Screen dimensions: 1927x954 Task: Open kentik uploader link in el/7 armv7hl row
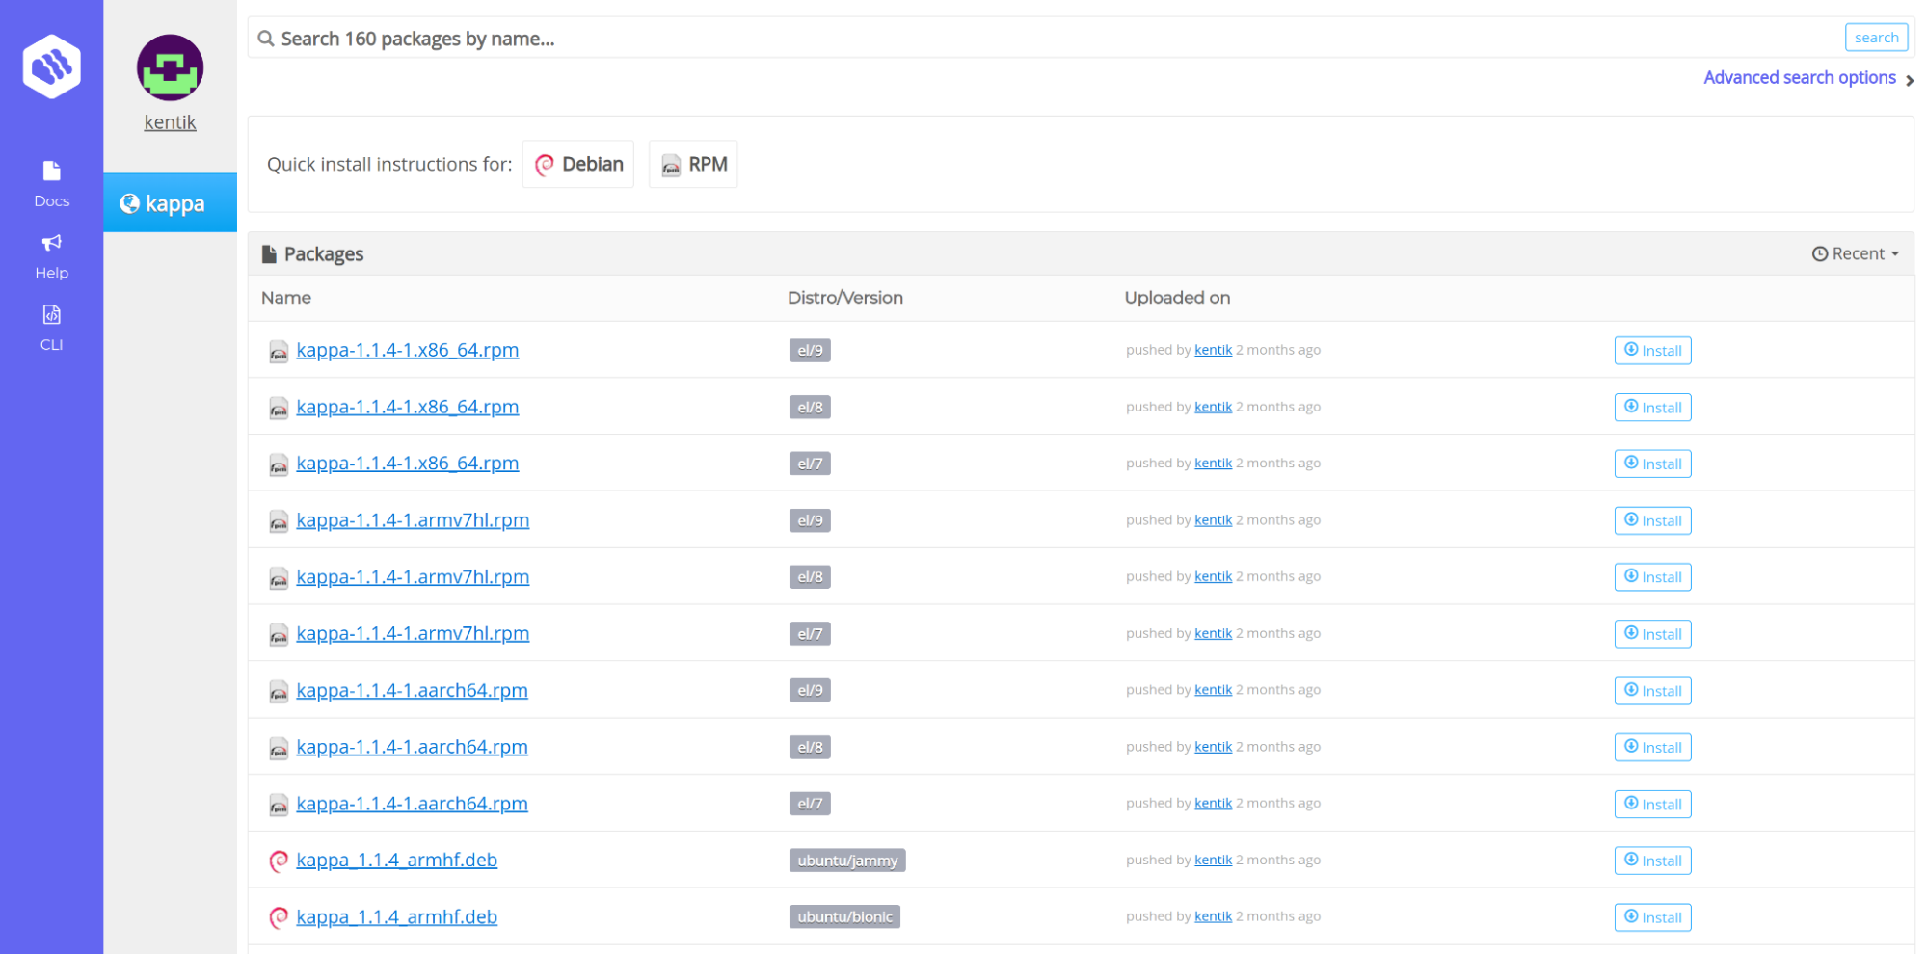point(1213,633)
